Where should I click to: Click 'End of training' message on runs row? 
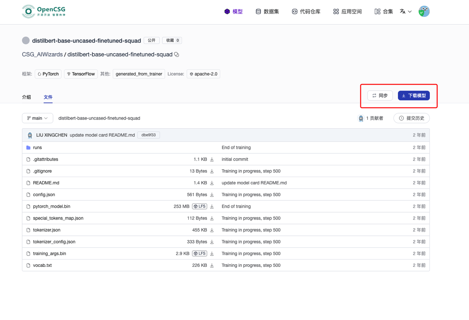pyautogui.click(x=236, y=147)
